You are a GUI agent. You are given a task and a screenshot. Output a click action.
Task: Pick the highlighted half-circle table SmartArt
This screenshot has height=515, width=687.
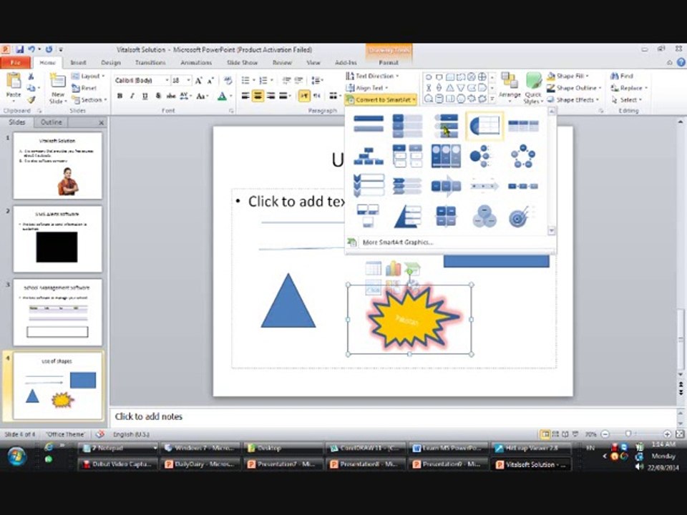[484, 126]
